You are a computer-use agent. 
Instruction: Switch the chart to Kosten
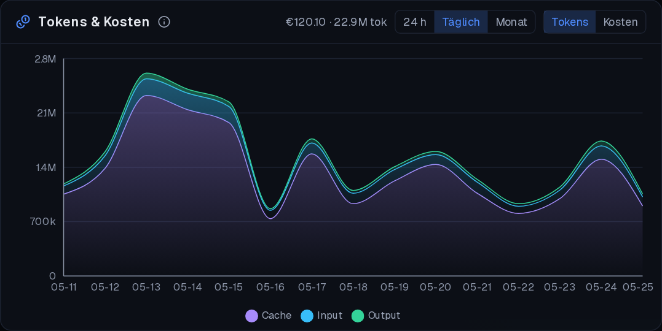620,22
